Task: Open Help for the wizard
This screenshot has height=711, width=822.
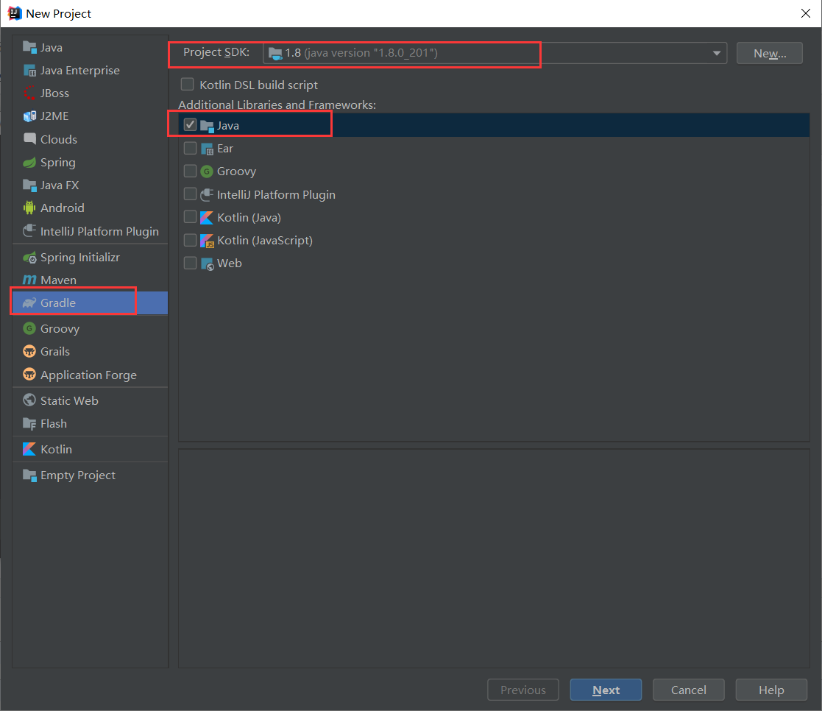Action: (772, 690)
